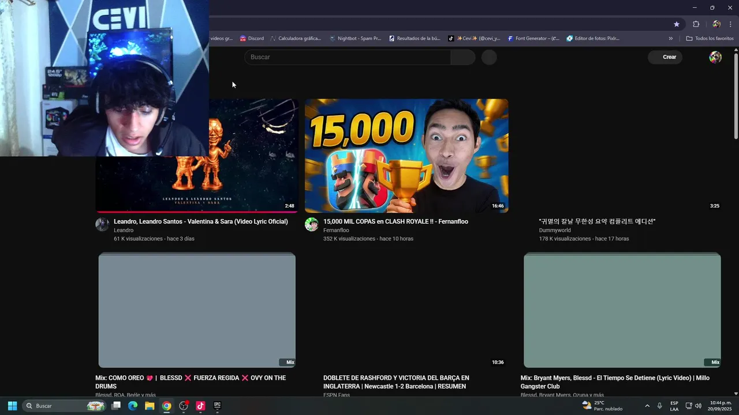Screen dimensions: 739x415
Task: Open File Explorer from taskbar
Action: click(150, 406)
